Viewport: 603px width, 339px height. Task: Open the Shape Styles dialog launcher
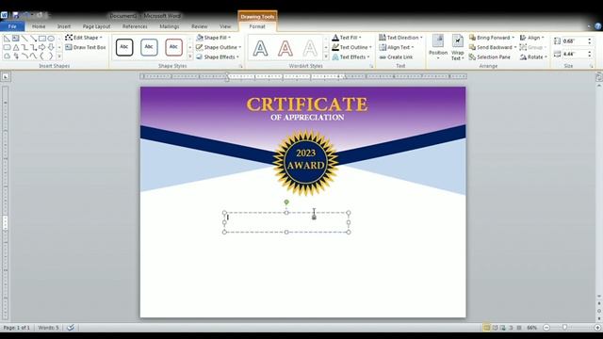tap(241, 66)
